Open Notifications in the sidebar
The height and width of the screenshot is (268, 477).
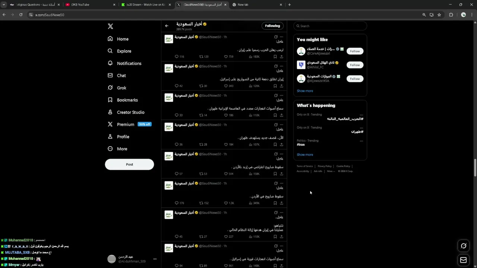click(124, 63)
